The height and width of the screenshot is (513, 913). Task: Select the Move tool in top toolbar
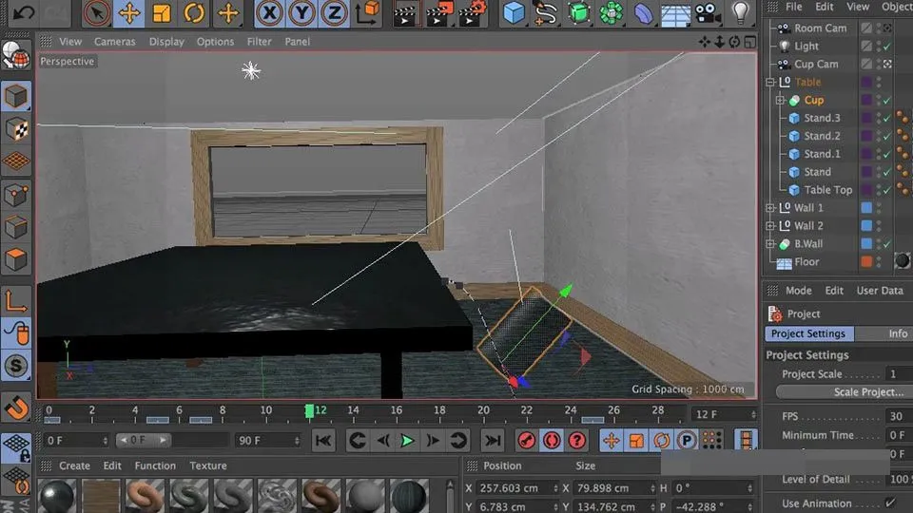pos(129,13)
